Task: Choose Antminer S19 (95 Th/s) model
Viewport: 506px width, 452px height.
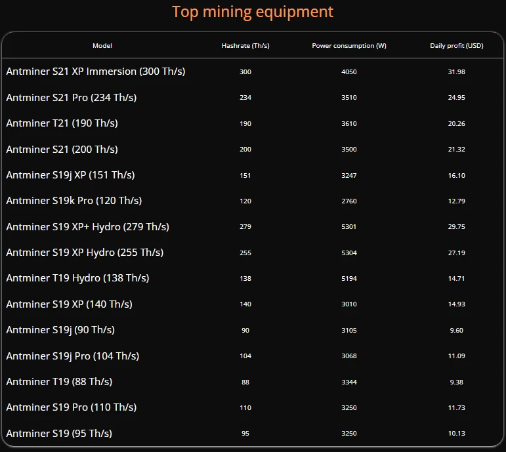Action: (x=59, y=433)
